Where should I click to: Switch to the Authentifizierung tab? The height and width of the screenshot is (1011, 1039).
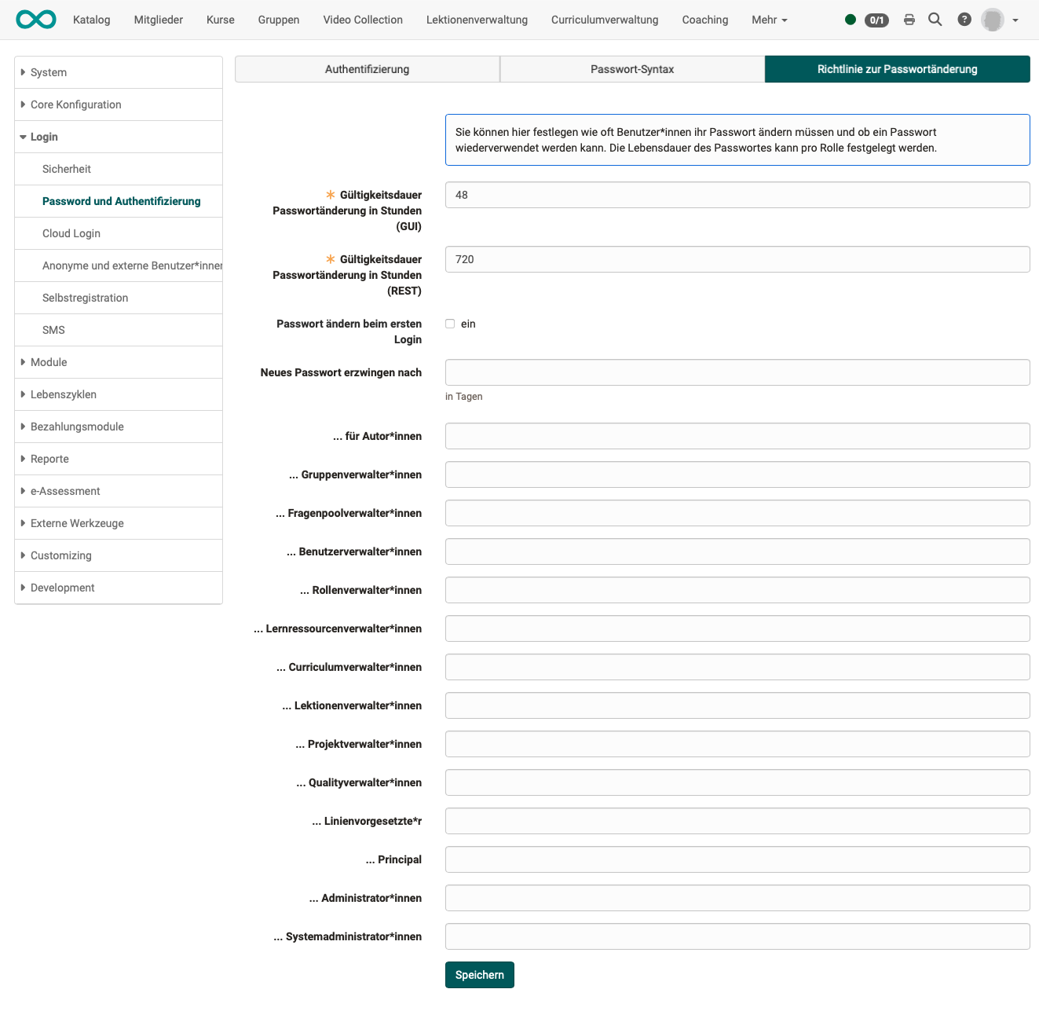366,69
